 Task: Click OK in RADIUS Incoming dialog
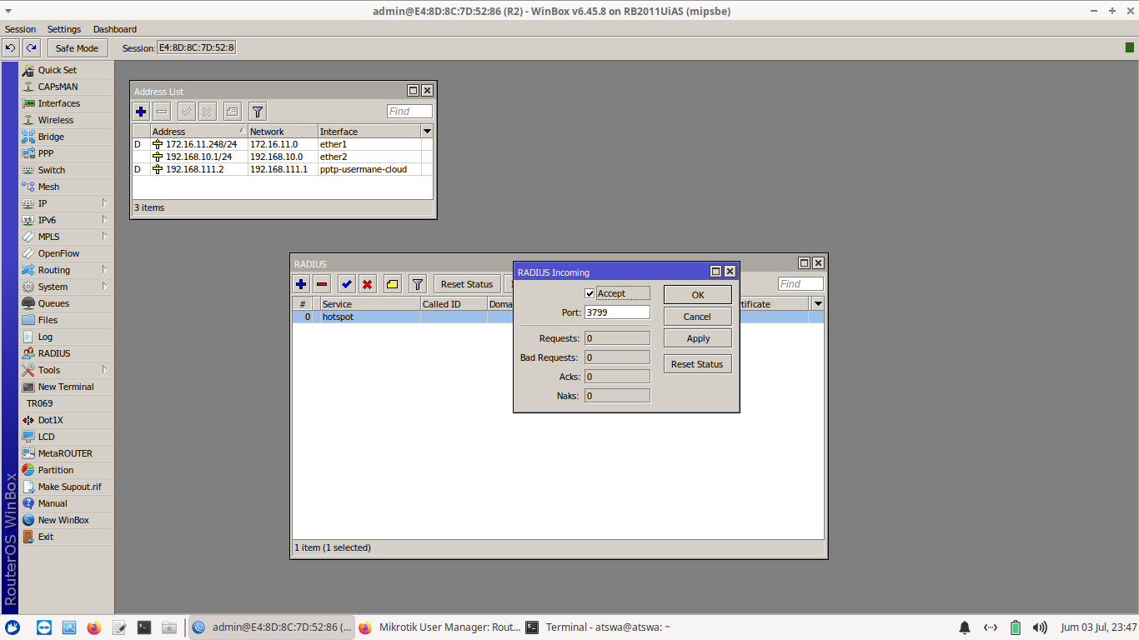[x=698, y=295]
